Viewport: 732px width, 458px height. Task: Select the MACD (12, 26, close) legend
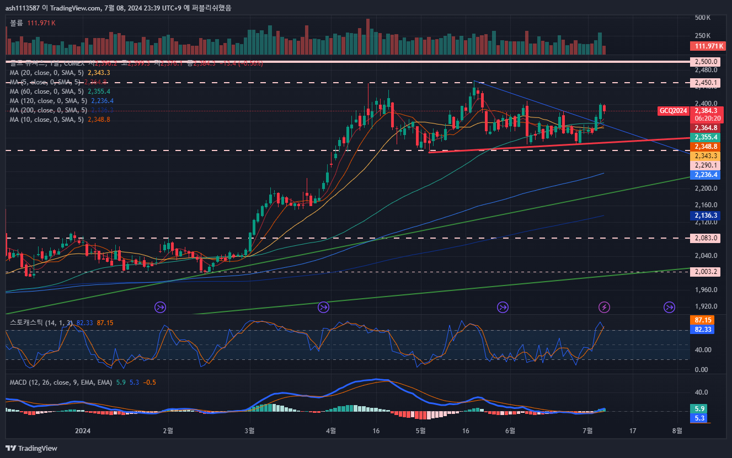[61, 382]
